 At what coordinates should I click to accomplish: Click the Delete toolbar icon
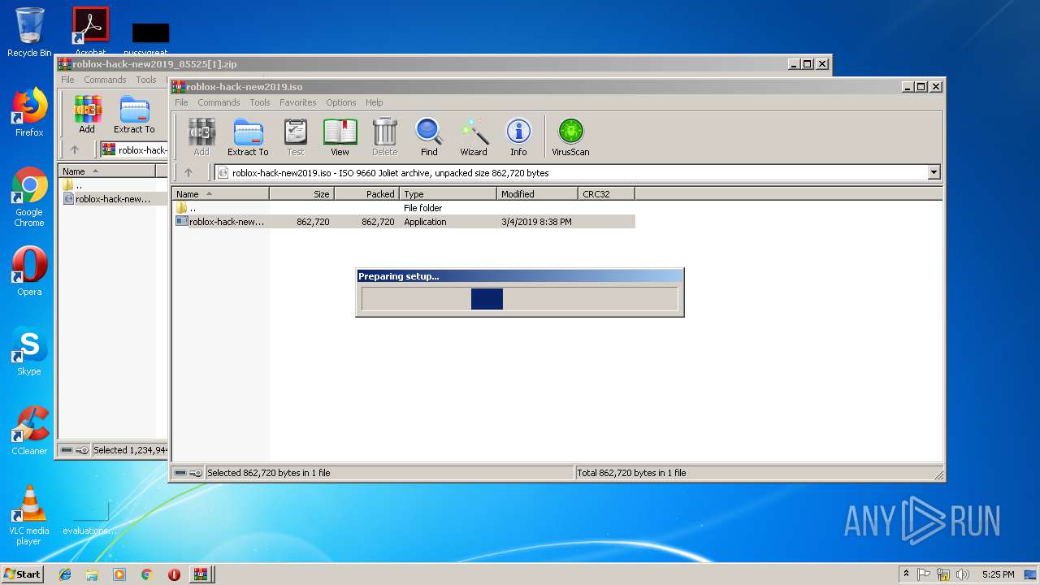click(x=385, y=137)
